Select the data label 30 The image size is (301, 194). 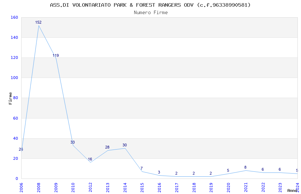[125, 145]
